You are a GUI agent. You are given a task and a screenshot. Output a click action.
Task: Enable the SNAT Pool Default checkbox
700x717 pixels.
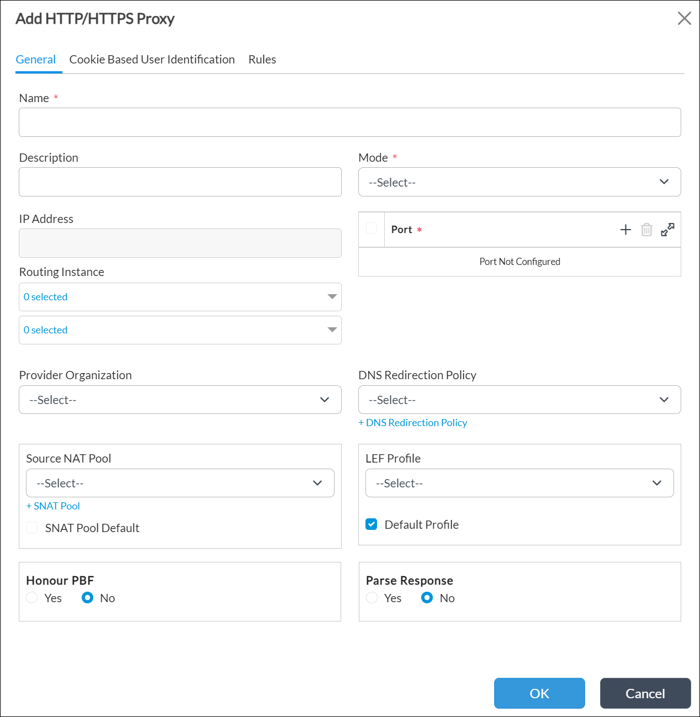[x=32, y=528]
